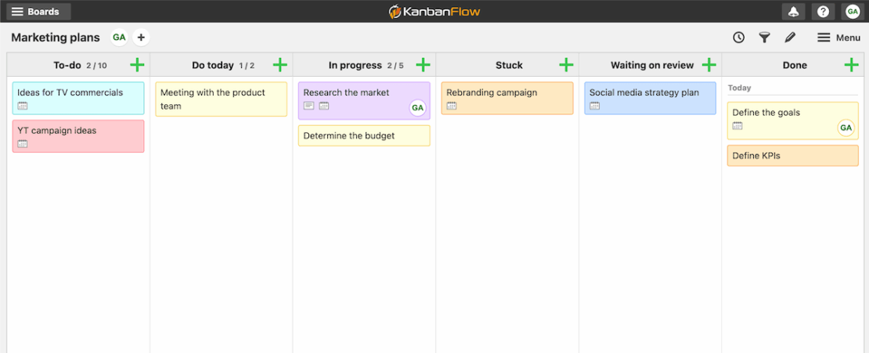This screenshot has height=353, width=869.
Task: Click calendar icon on YT campaign ideas
Action: [x=22, y=144]
